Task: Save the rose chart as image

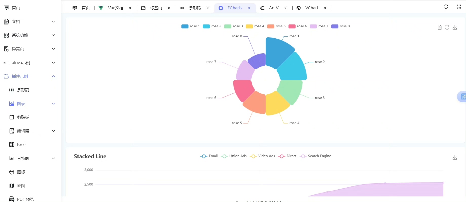Action: tap(455, 27)
